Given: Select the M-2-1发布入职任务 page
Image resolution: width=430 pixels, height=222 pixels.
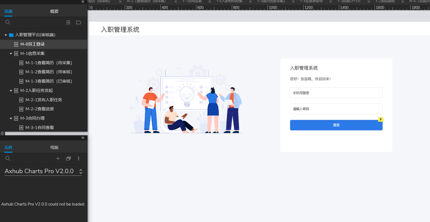Looking at the screenshot, I should [44, 100].
